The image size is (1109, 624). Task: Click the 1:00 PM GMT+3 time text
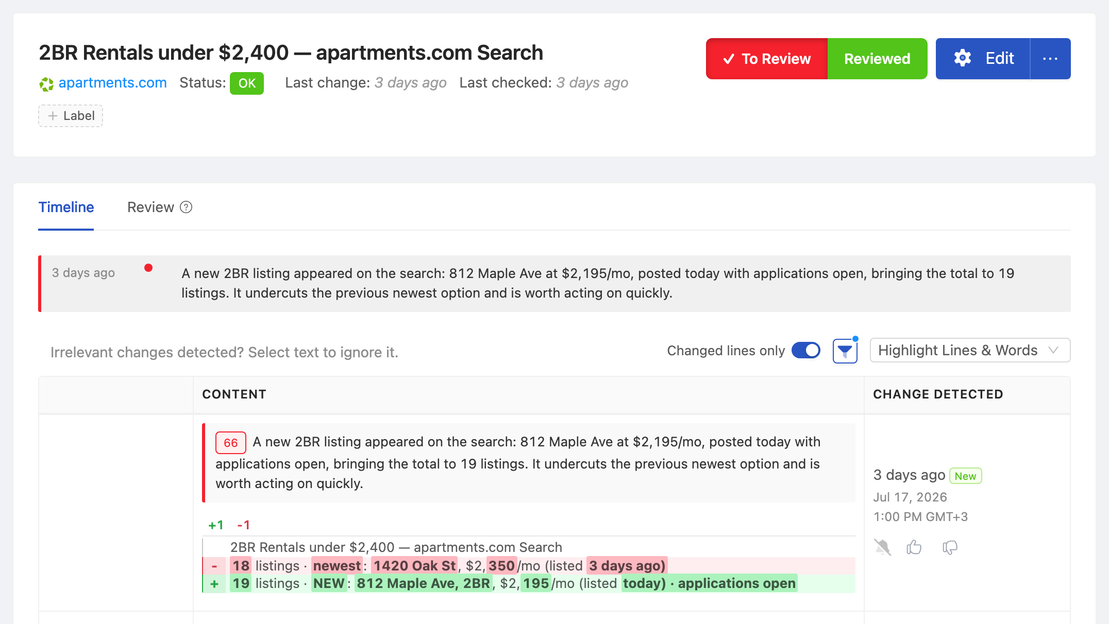(x=920, y=517)
